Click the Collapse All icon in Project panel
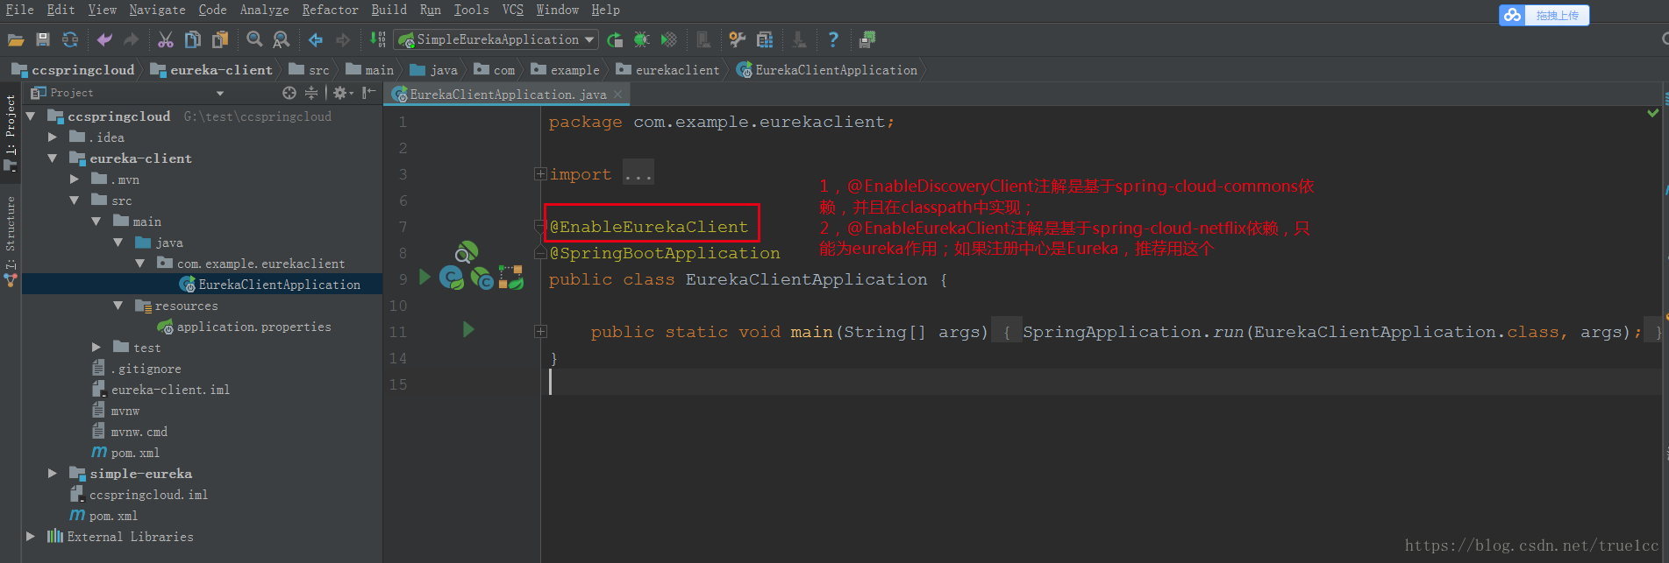 pyautogui.click(x=311, y=93)
